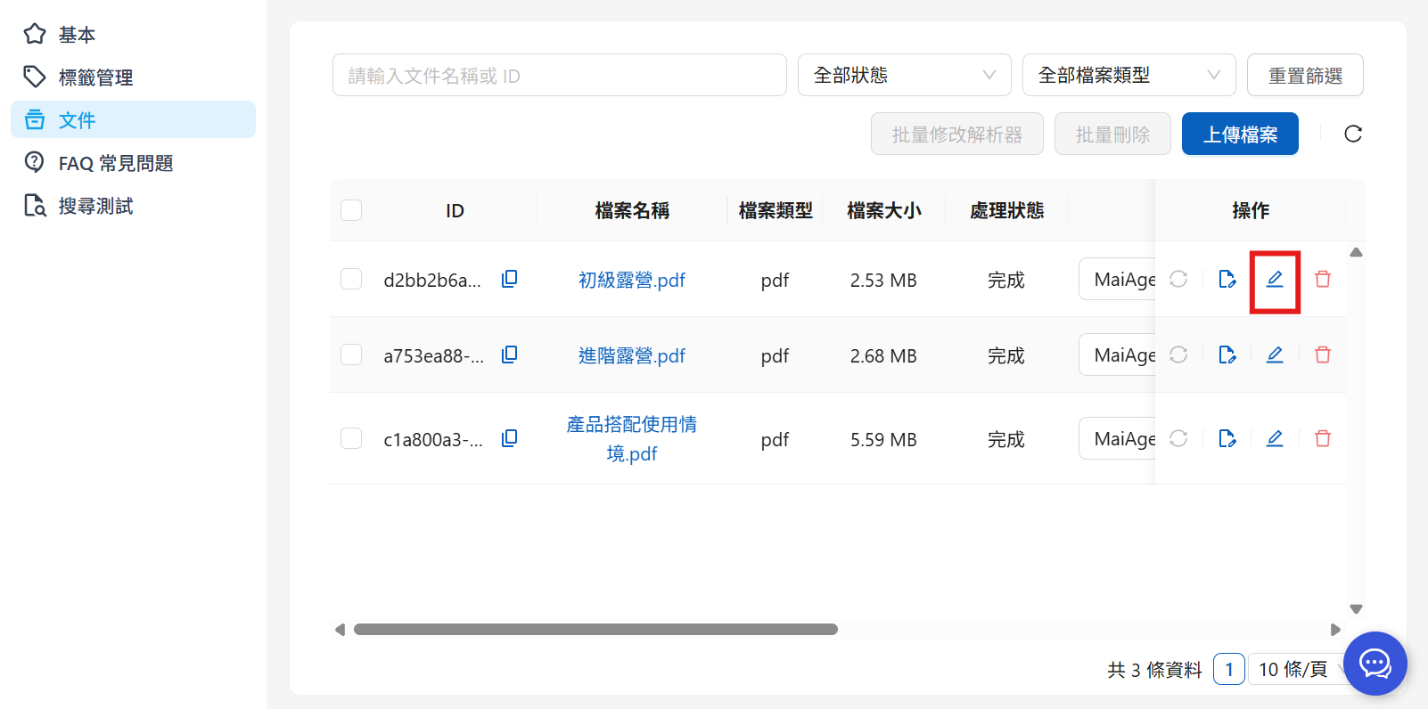The image size is (1428, 709).
Task: Click edit pencil icon for 初級露營.pdf
Action: click(1275, 280)
